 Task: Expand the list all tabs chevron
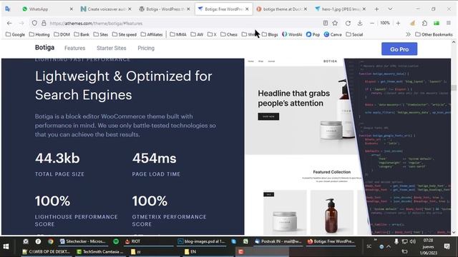pos(390,9)
